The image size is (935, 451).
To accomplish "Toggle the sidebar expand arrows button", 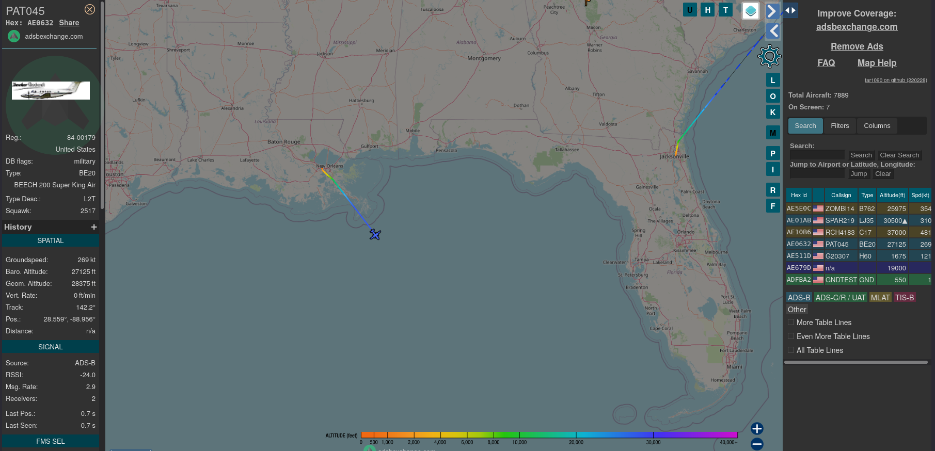I will tap(790, 10).
